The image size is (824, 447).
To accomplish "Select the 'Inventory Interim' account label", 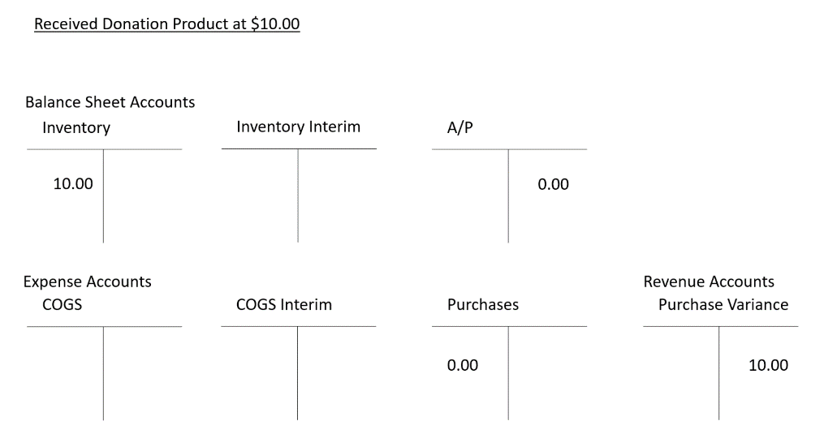I will 298,127.
